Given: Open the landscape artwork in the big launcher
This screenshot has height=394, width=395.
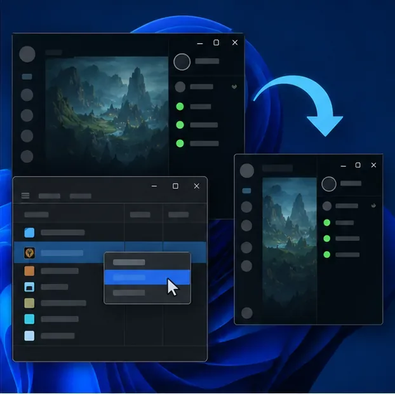Looking at the screenshot, I should pos(107,111).
